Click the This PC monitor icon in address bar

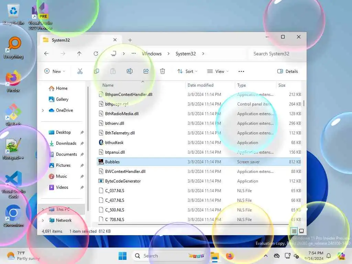[113, 54]
